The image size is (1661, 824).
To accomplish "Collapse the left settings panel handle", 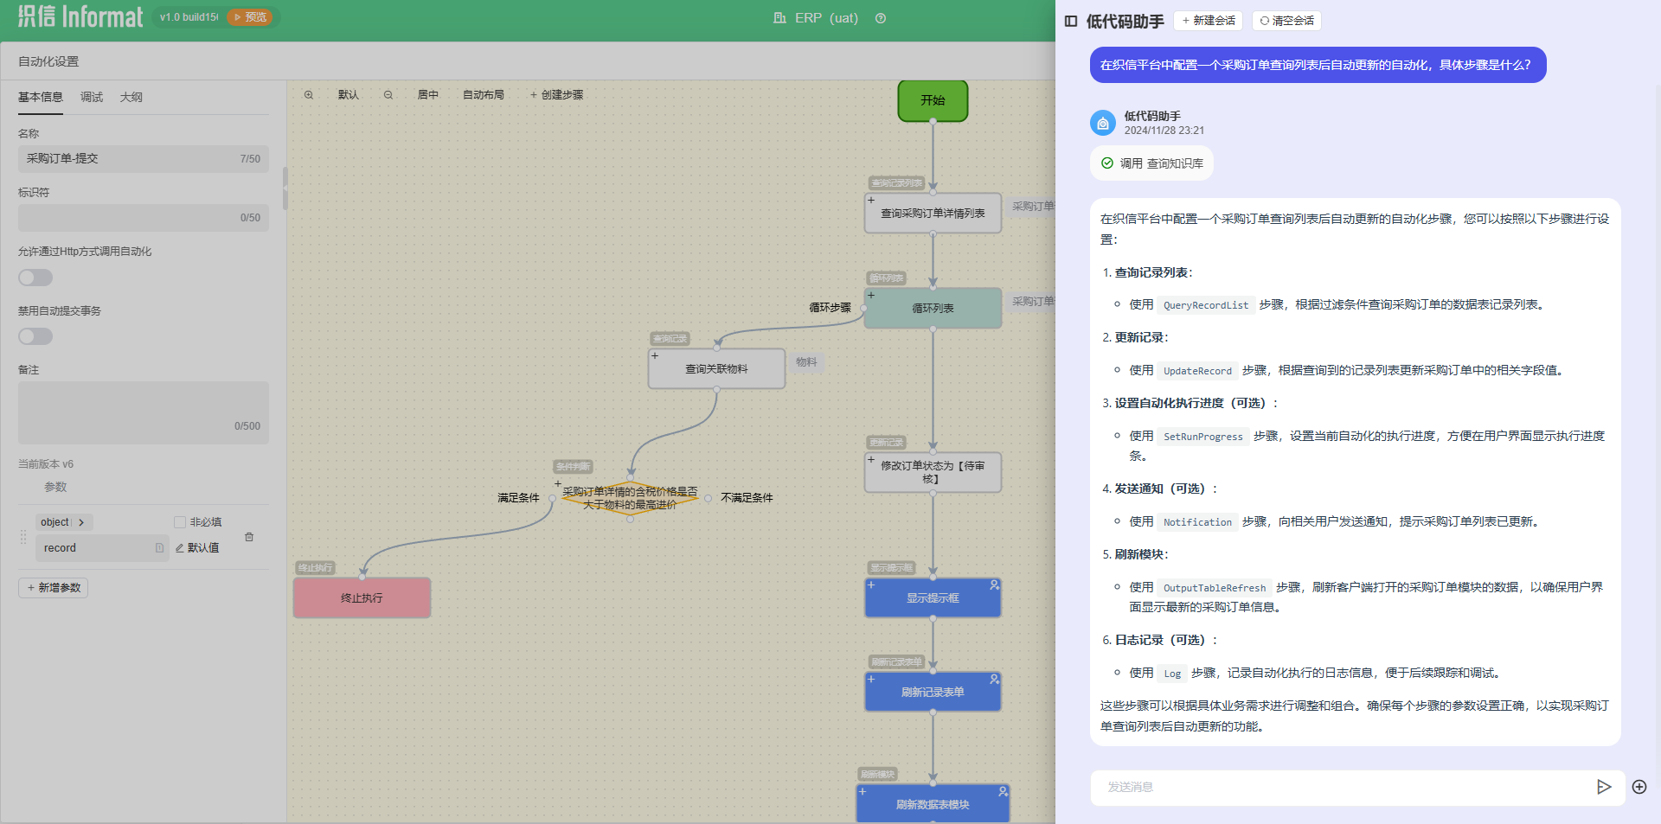I will [x=285, y=188].
